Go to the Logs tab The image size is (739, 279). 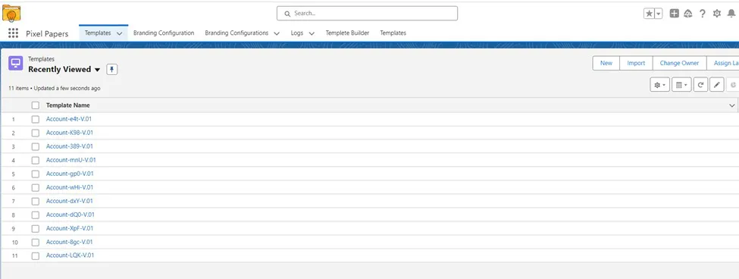(297, 33)
